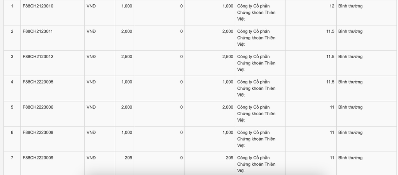Click the zero value in row 6
Image resolution: width=398 pixels, height=175 pixels.
181,132
